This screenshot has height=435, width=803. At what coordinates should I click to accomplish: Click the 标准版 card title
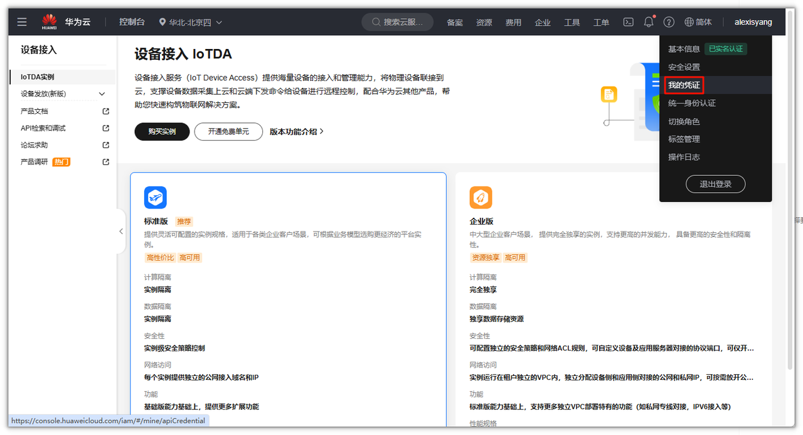[x=156, y=222]
